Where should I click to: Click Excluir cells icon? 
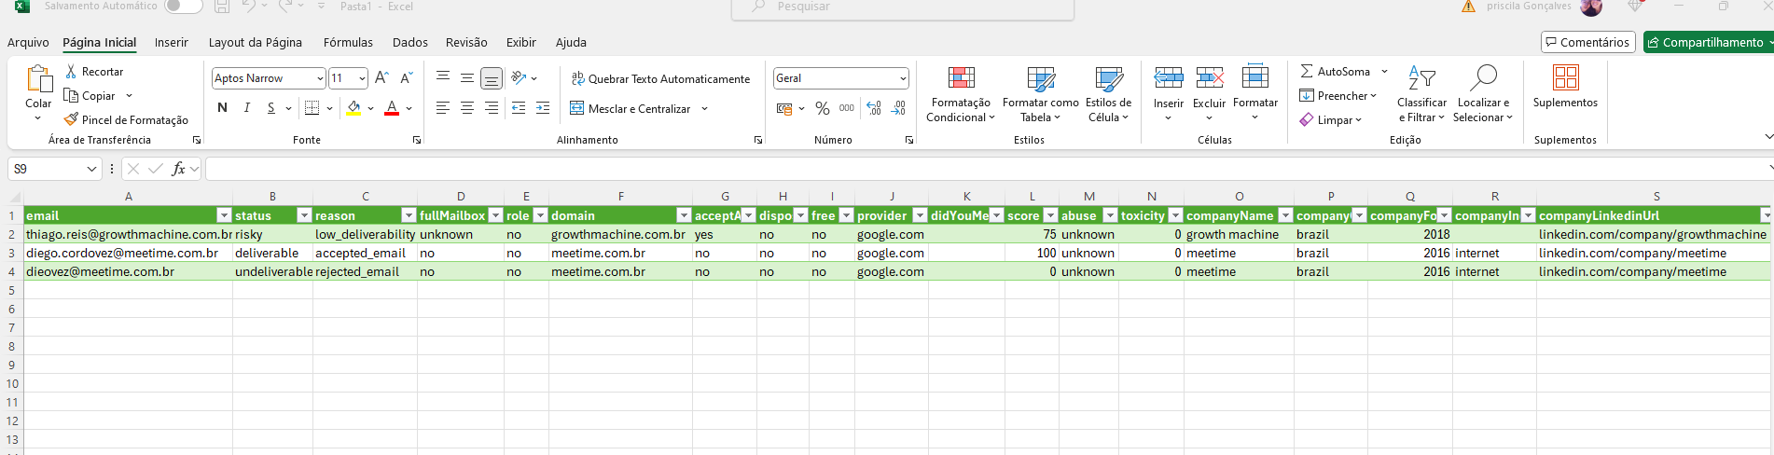(1210, 77)
